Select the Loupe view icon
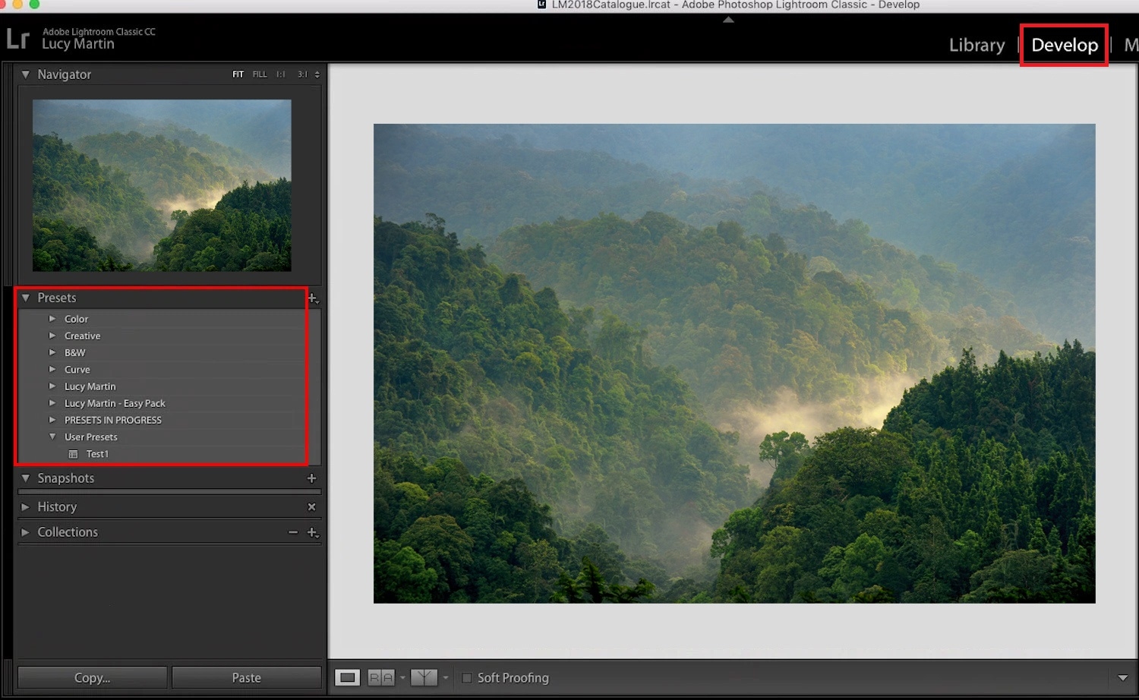This screenshot has height=700, width=1139. pos(347,677)
